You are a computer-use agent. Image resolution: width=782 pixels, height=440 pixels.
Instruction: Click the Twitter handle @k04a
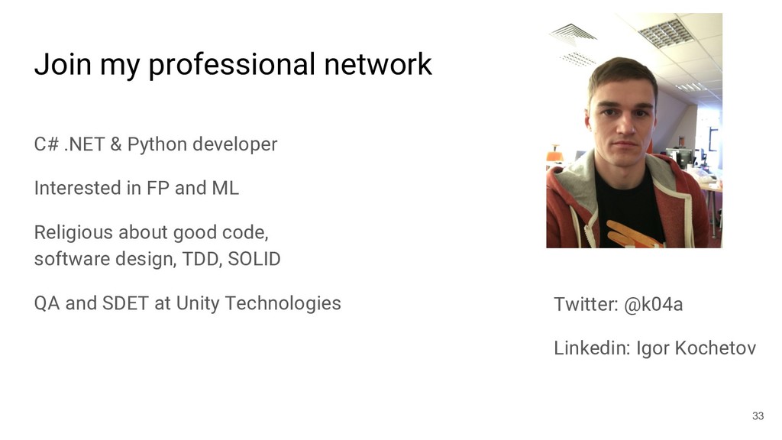point(654,306)
